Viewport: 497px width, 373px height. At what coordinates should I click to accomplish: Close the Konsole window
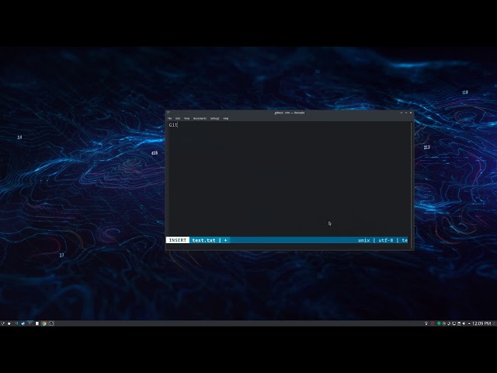(x=411, y=113)
